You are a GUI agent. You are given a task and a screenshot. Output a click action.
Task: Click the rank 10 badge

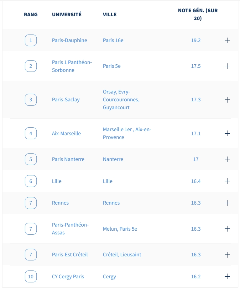[31, 276]
